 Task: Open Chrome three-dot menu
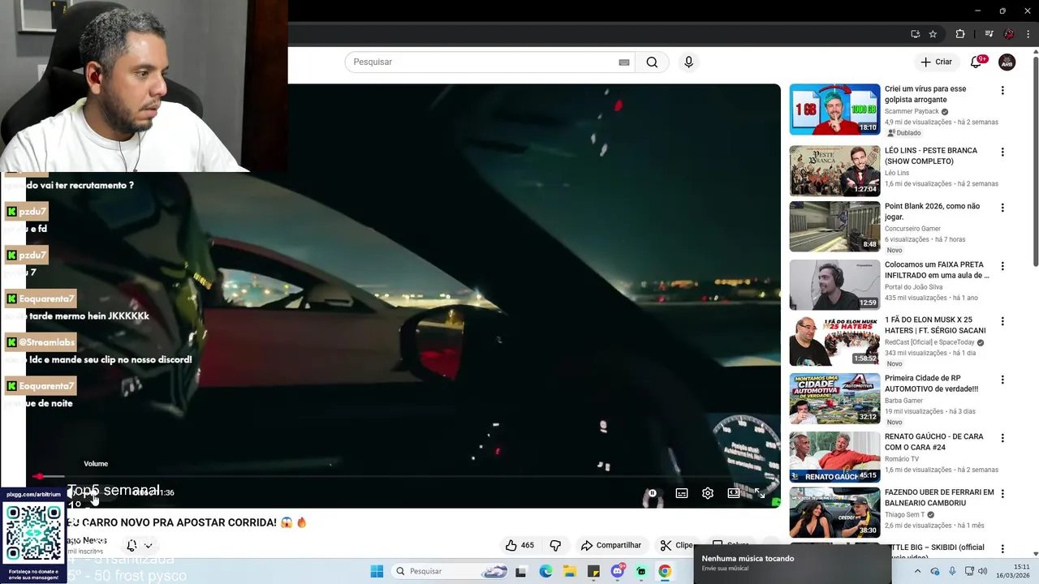(x=1028, y=34)
